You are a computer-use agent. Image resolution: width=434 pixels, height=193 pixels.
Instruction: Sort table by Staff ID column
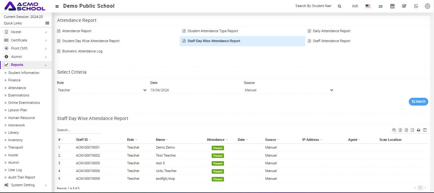82,140
